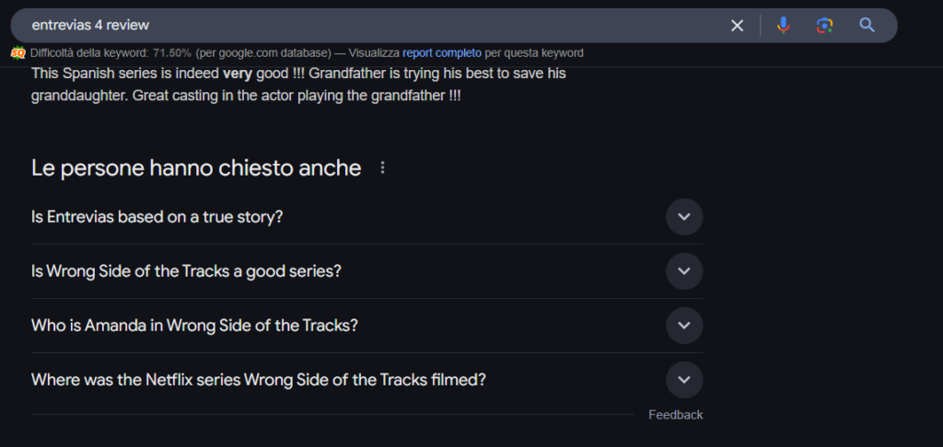
Task: Click the 71.50% keyword difficulty value
Action: [x=172, y=52]
